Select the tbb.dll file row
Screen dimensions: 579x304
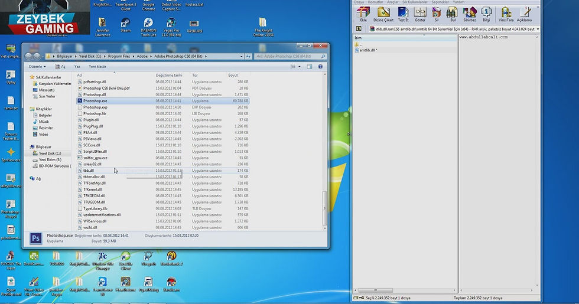(163, 171)
